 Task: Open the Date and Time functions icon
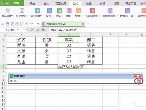(x=92, y=11)
